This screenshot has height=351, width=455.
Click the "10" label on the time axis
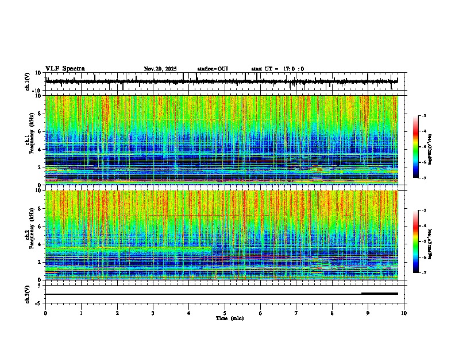coord(404,313)
